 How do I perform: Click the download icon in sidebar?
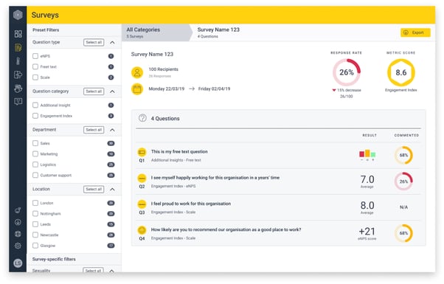18,222
